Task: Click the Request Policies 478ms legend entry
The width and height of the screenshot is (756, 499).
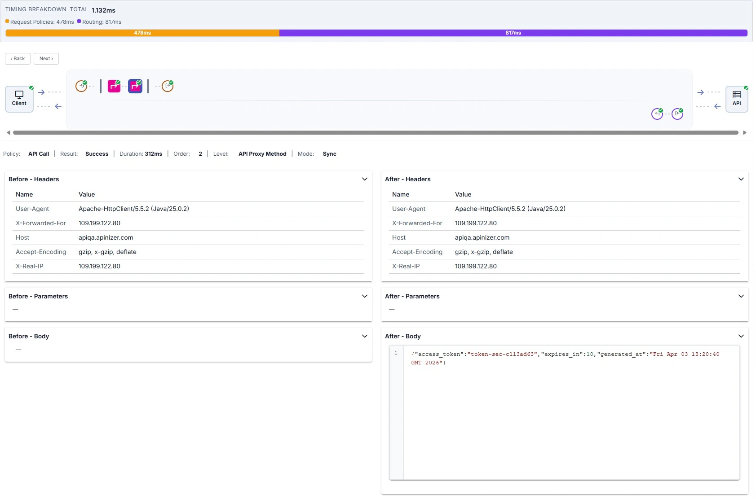Action: pos(40,22)
